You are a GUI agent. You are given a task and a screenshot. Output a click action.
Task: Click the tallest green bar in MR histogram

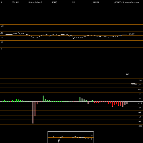[x=43, y=99]
